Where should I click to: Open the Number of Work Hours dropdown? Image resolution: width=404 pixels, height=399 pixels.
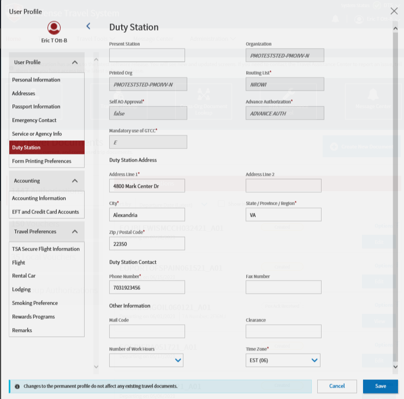(146, 360)
